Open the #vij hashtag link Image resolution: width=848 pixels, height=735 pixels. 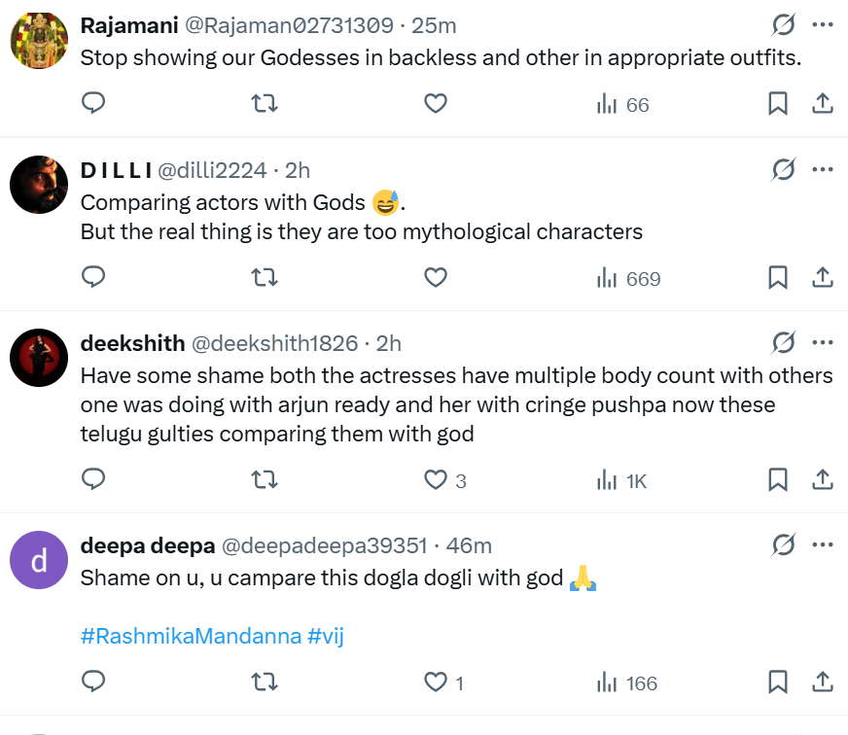tap(326, 637)
